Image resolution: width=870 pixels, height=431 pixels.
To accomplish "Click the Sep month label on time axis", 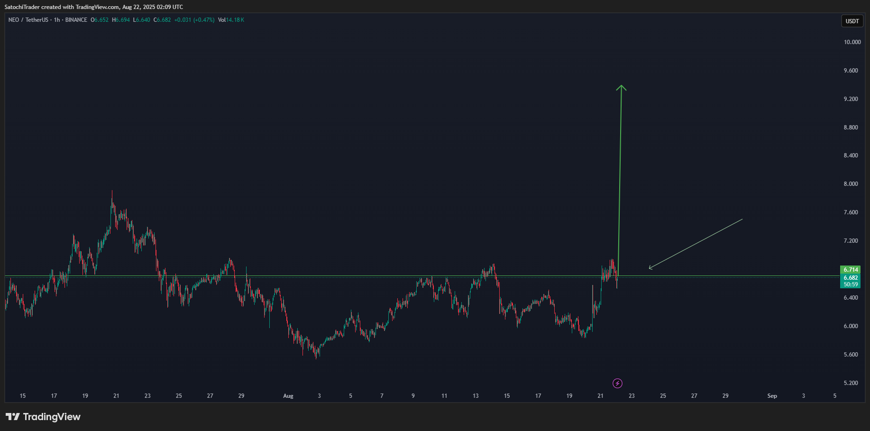I will pos(772,396).
